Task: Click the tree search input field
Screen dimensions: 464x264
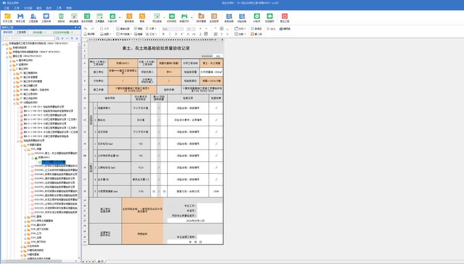Action: (29, 39)
